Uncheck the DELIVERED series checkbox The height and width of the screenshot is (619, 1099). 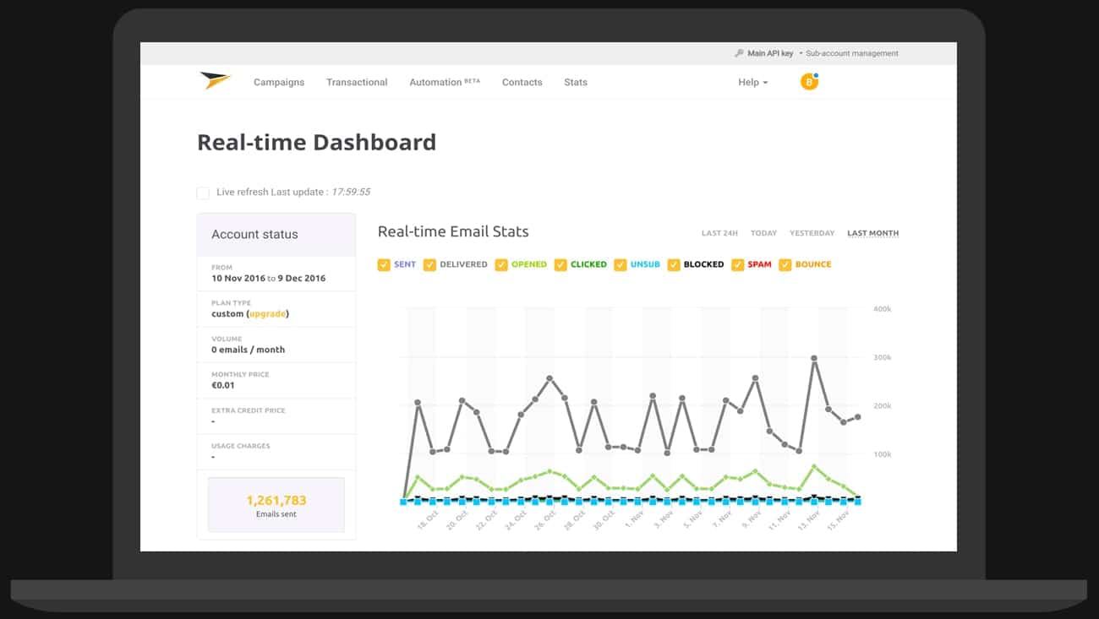pos(429,264)
